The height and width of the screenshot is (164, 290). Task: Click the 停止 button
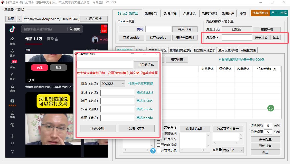(x=265, y=152)
